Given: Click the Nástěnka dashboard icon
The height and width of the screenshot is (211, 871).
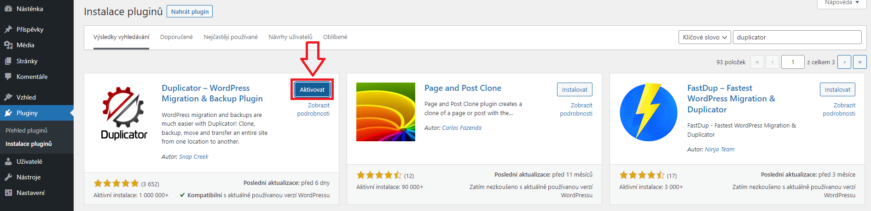Looking at the screenshot, I should [8, 9].
